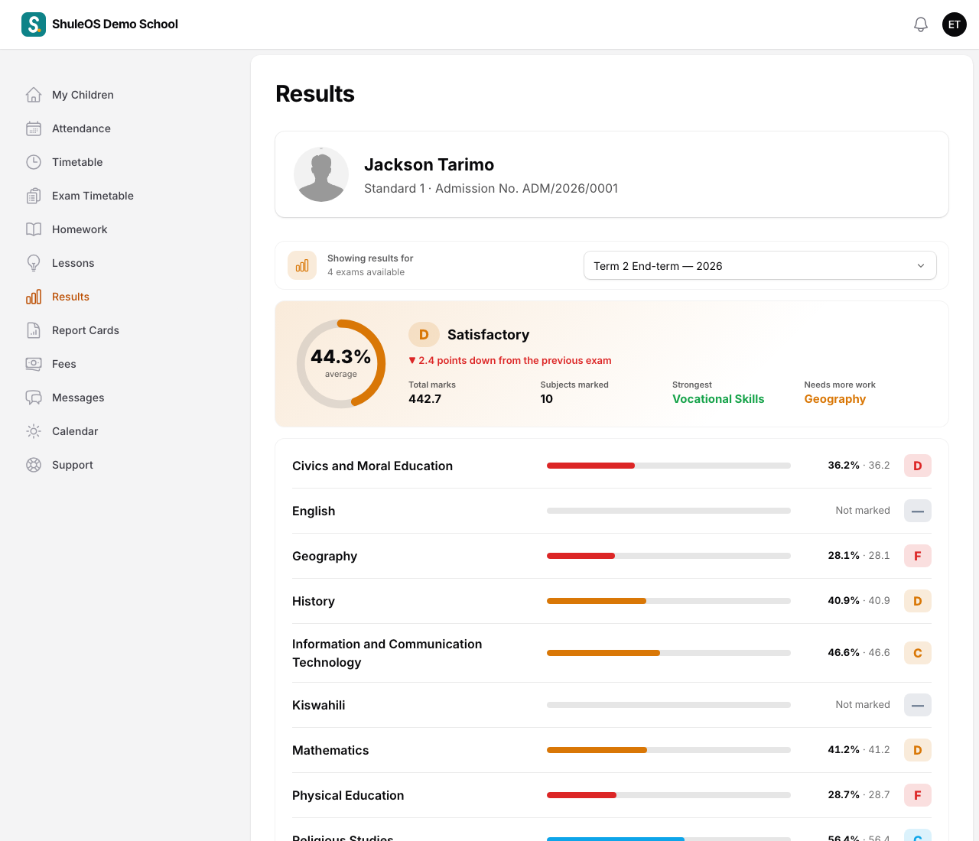Click the Total marks 442.7 value
979x841 pixels.
[x=425, y=399]
